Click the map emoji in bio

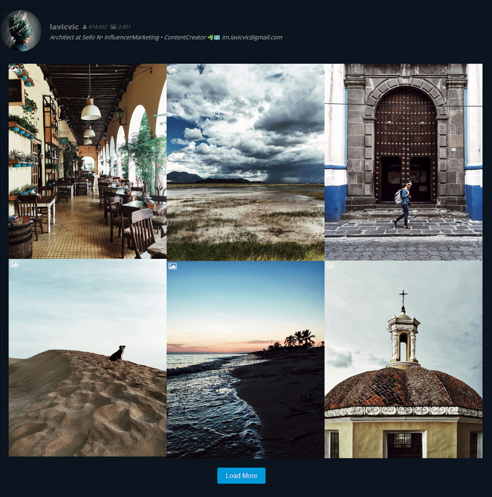click(217, 37)
